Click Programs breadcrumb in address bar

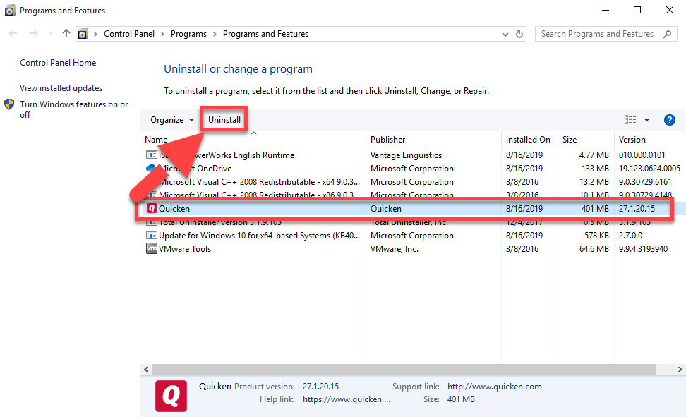188,34
